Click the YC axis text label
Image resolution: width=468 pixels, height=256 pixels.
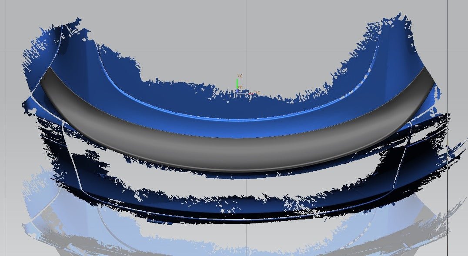[240, 76]
